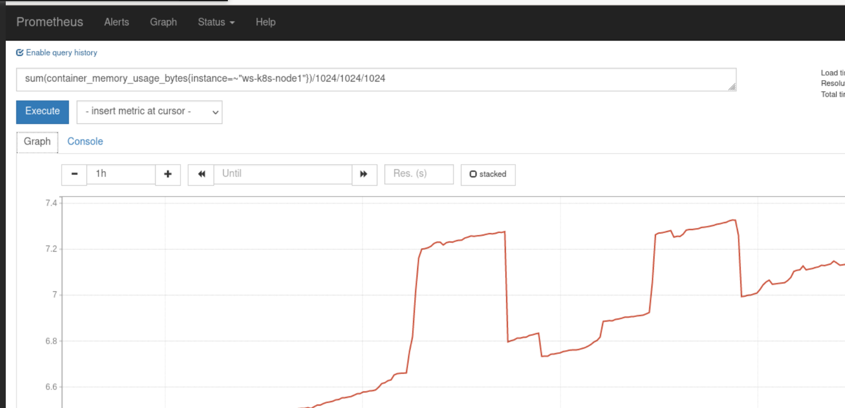
Task: Focus the PromQL expression input
Action: tap(376, 79)
